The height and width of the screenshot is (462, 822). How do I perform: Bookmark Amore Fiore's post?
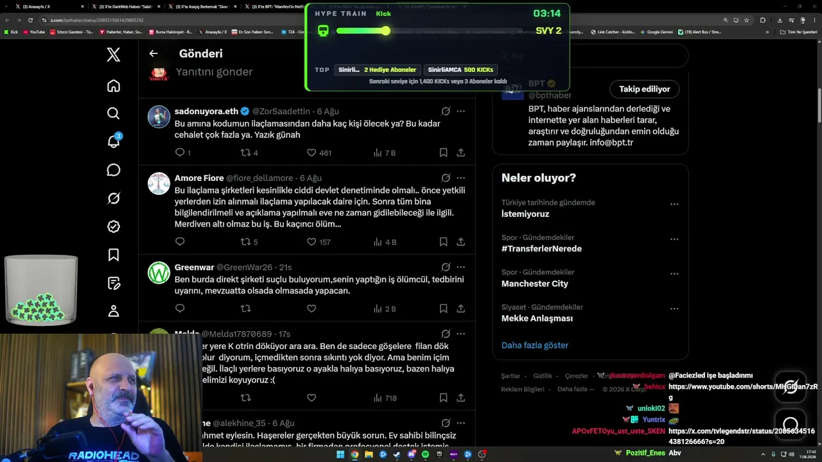[x=443, y=242]
